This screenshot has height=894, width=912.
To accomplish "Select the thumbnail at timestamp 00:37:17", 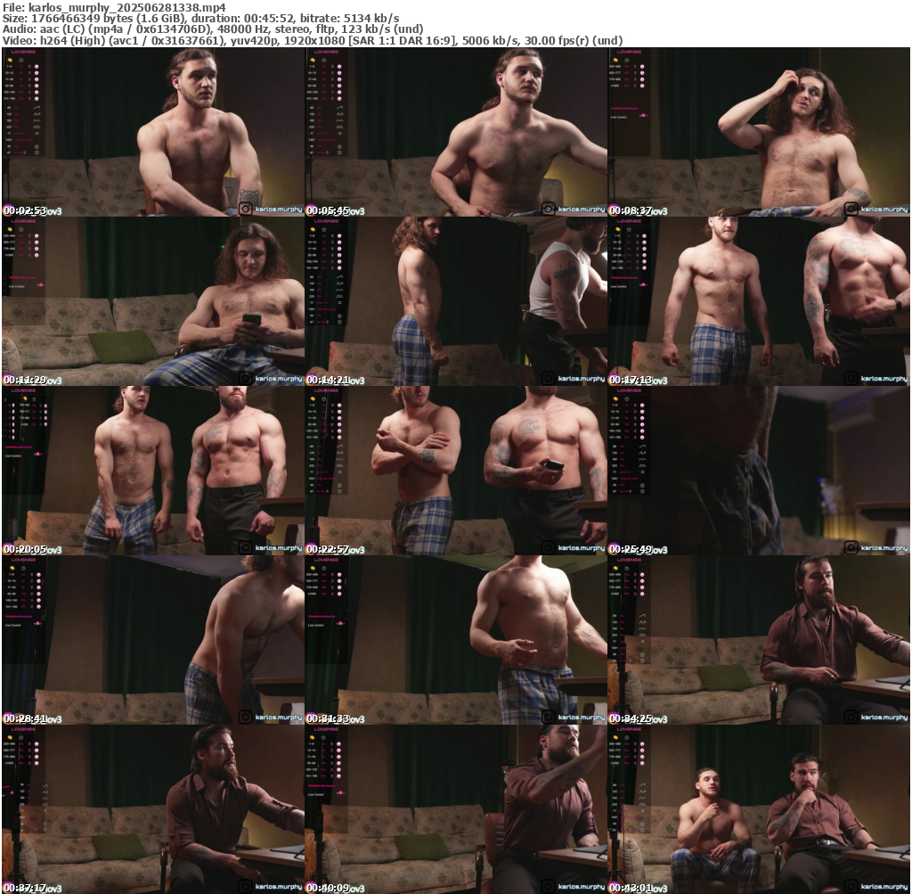I will coord(153,809).
